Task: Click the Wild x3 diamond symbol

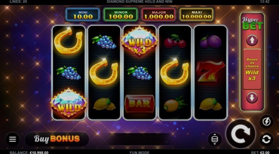Action: 139,42
